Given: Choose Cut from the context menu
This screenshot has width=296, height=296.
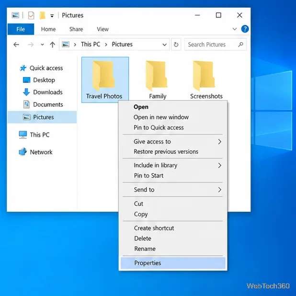Looking at the screenshot, I should click(x=173, y=204).
